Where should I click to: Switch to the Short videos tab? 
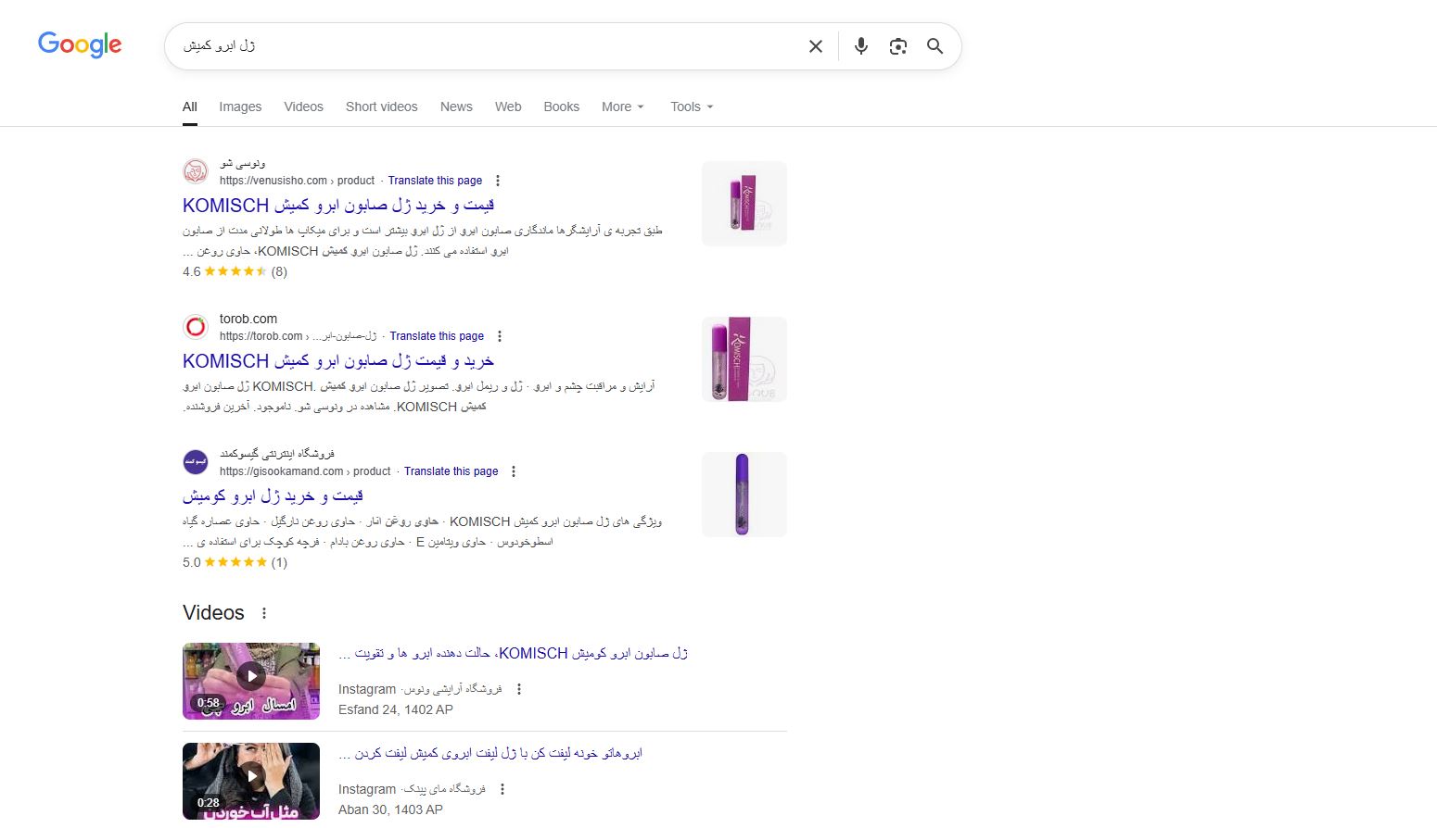coord(382,107)
